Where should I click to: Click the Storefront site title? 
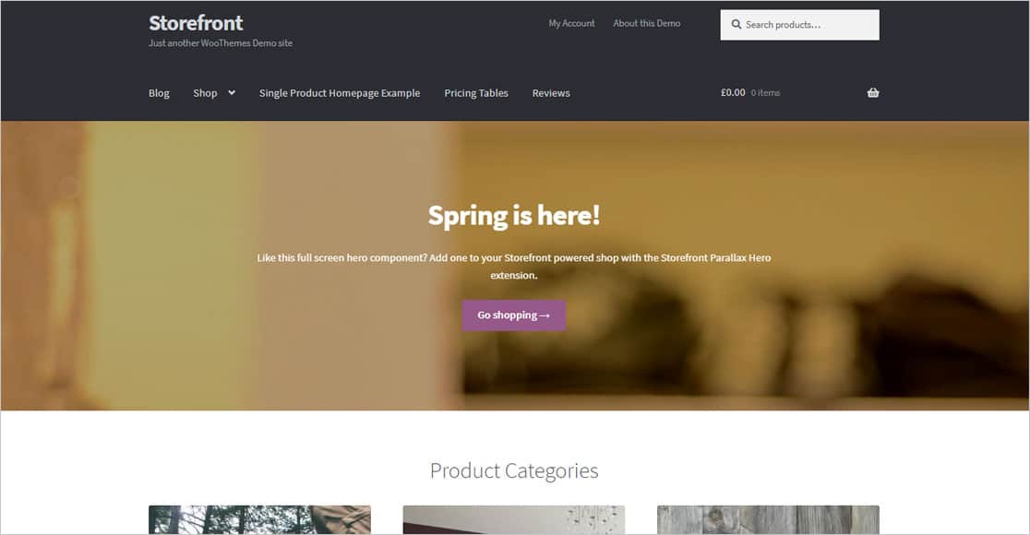[196, 23]
